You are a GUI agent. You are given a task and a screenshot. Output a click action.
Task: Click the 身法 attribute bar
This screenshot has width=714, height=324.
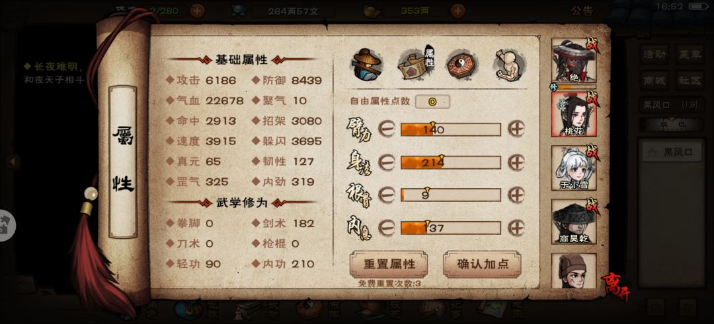(x=451, y=162)
